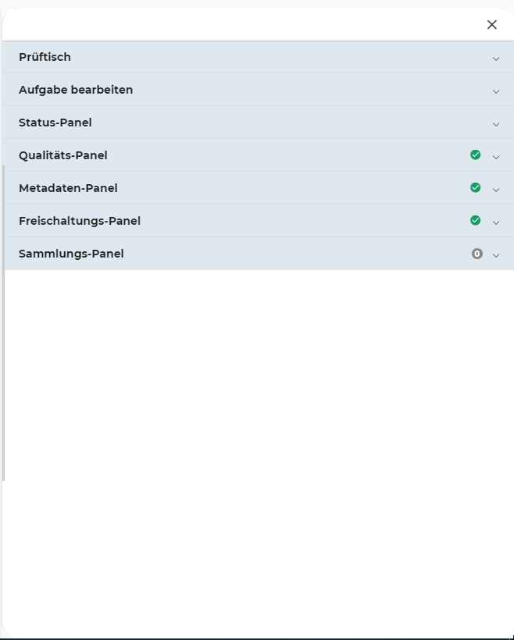The height and width of the screenshot is (640, 514).
Task: Toggle the Metadaten-Panel chevron arrow
Action: point(496,190)
